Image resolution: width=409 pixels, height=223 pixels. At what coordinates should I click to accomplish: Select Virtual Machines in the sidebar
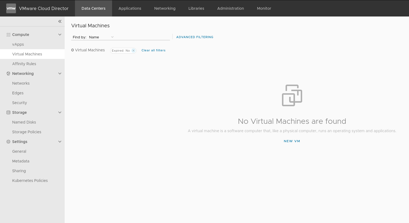32,54
